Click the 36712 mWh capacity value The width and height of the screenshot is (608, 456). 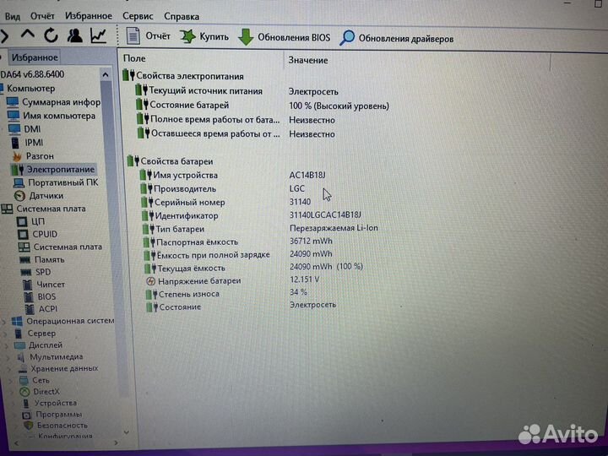tap(311, 241)
